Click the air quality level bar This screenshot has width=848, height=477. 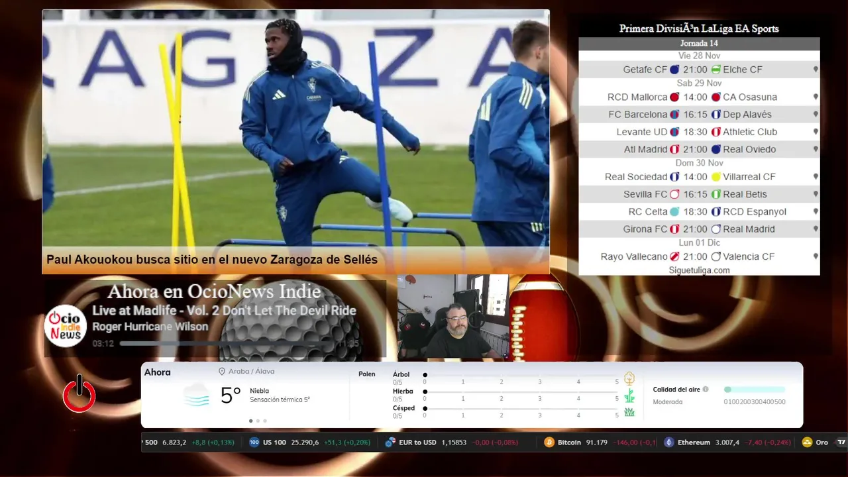click(755, 390)
